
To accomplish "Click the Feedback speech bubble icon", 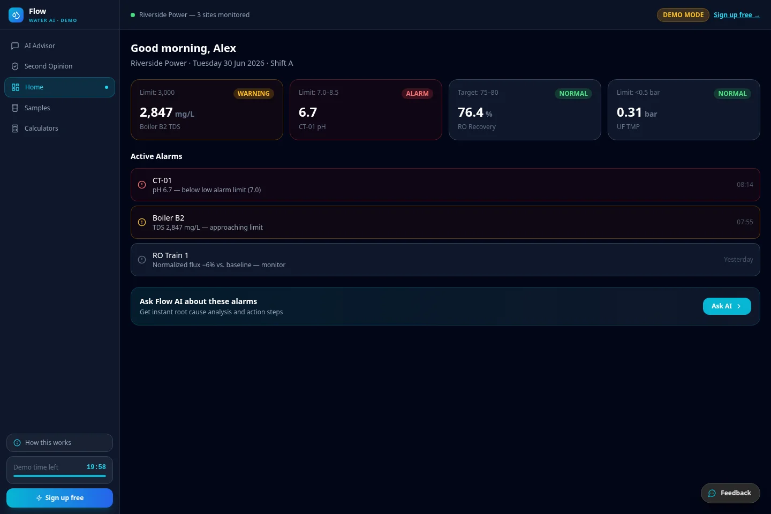I will (x=712, y=493).
